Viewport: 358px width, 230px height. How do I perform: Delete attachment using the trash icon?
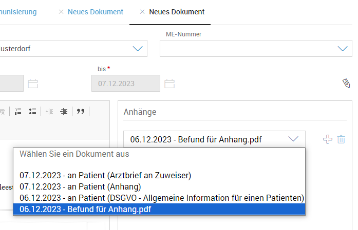tap(341, 139)
